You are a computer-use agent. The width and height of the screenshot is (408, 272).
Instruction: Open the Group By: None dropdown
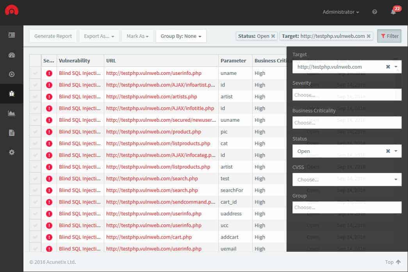point(181,36)
